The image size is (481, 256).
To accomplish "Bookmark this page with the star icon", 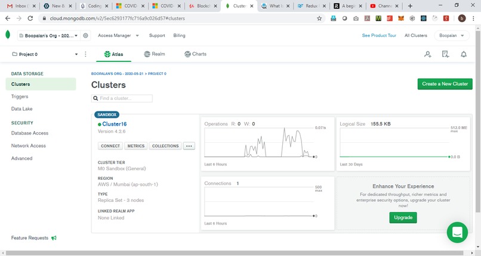I will 319,18.
